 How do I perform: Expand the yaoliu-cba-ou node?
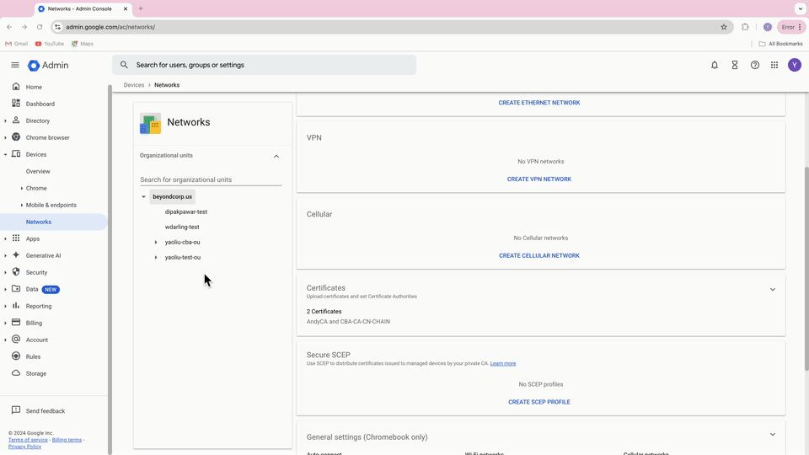(x=156, y=242)
